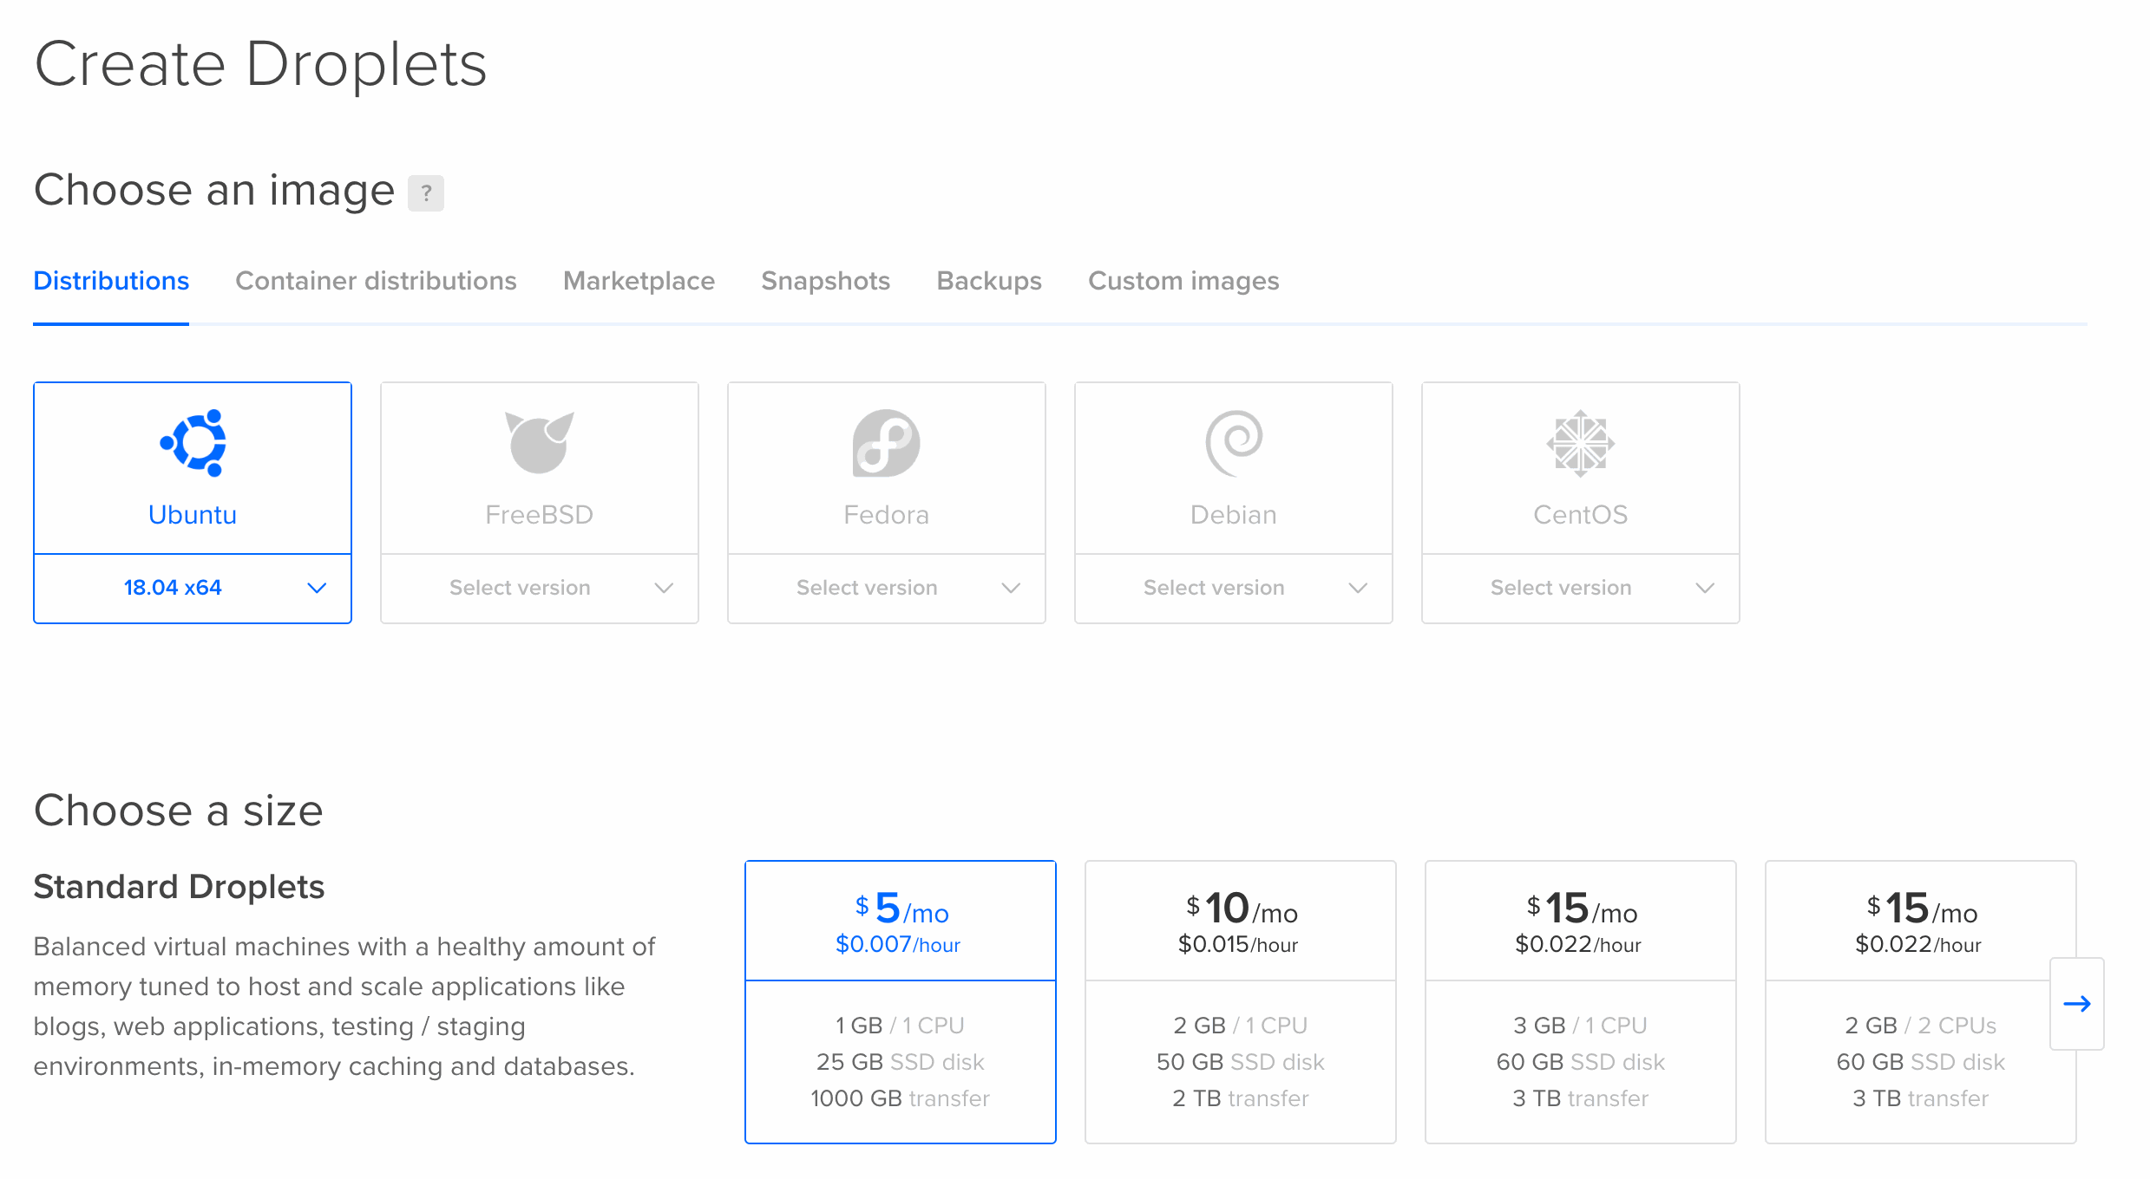
Task: Click the 50 GB SSD disk text
Action: pyautogui.click(x=1241, y=1062)
